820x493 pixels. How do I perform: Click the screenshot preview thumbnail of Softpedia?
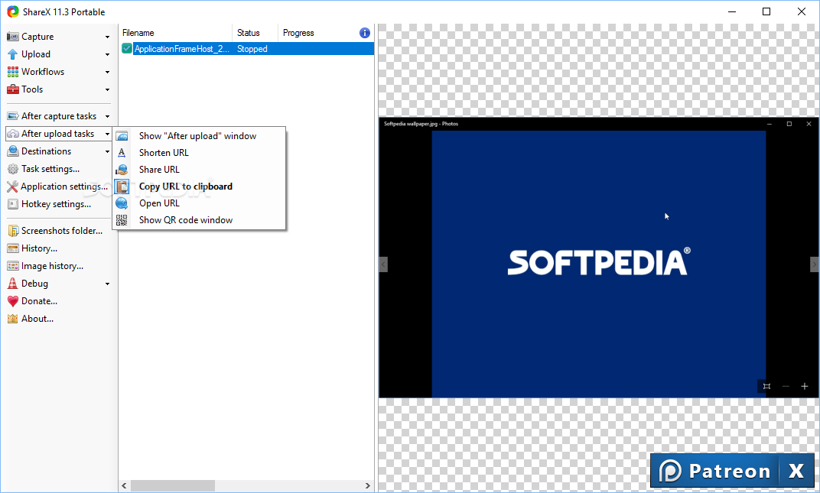(599, 258)
